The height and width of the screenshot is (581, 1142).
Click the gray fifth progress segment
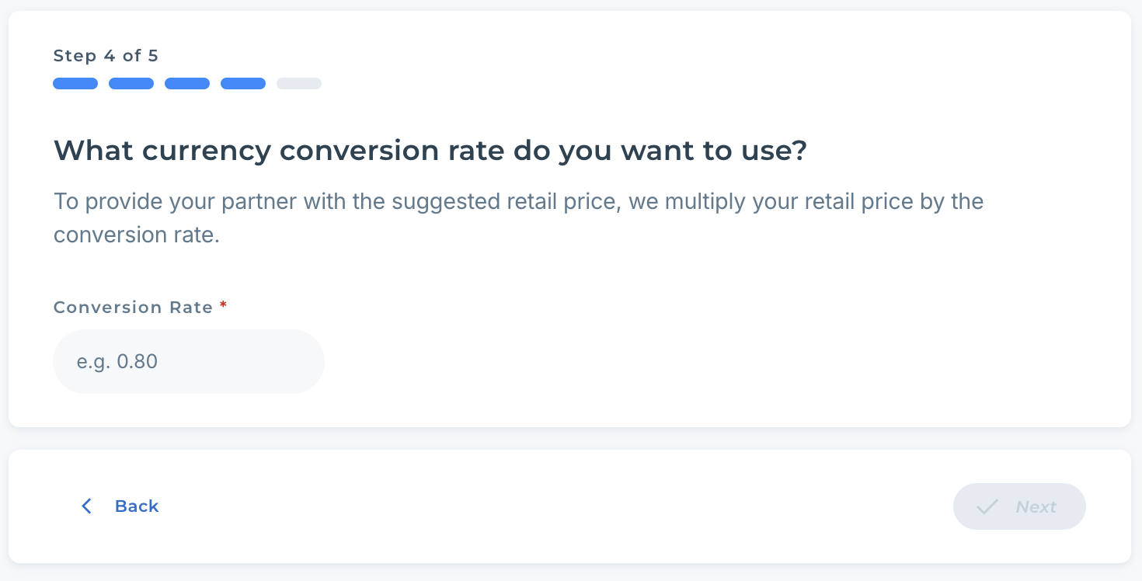point(299,84)
